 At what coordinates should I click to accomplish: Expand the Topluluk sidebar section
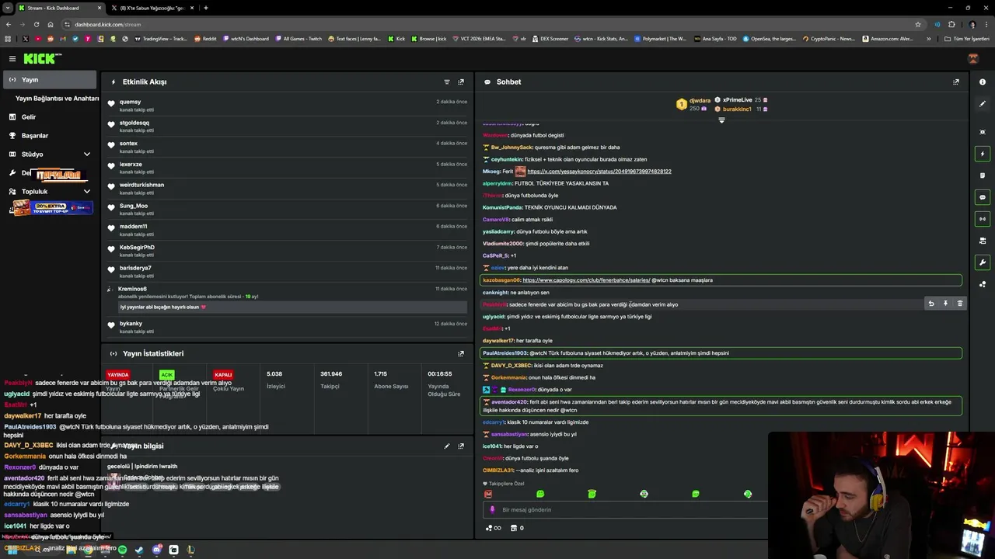49,192
